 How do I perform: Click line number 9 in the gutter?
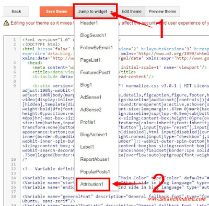tap(15, 86)
